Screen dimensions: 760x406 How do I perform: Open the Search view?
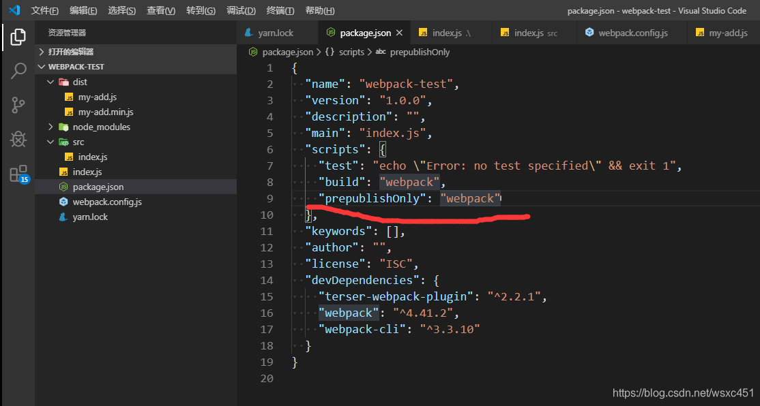coord(17,70)
